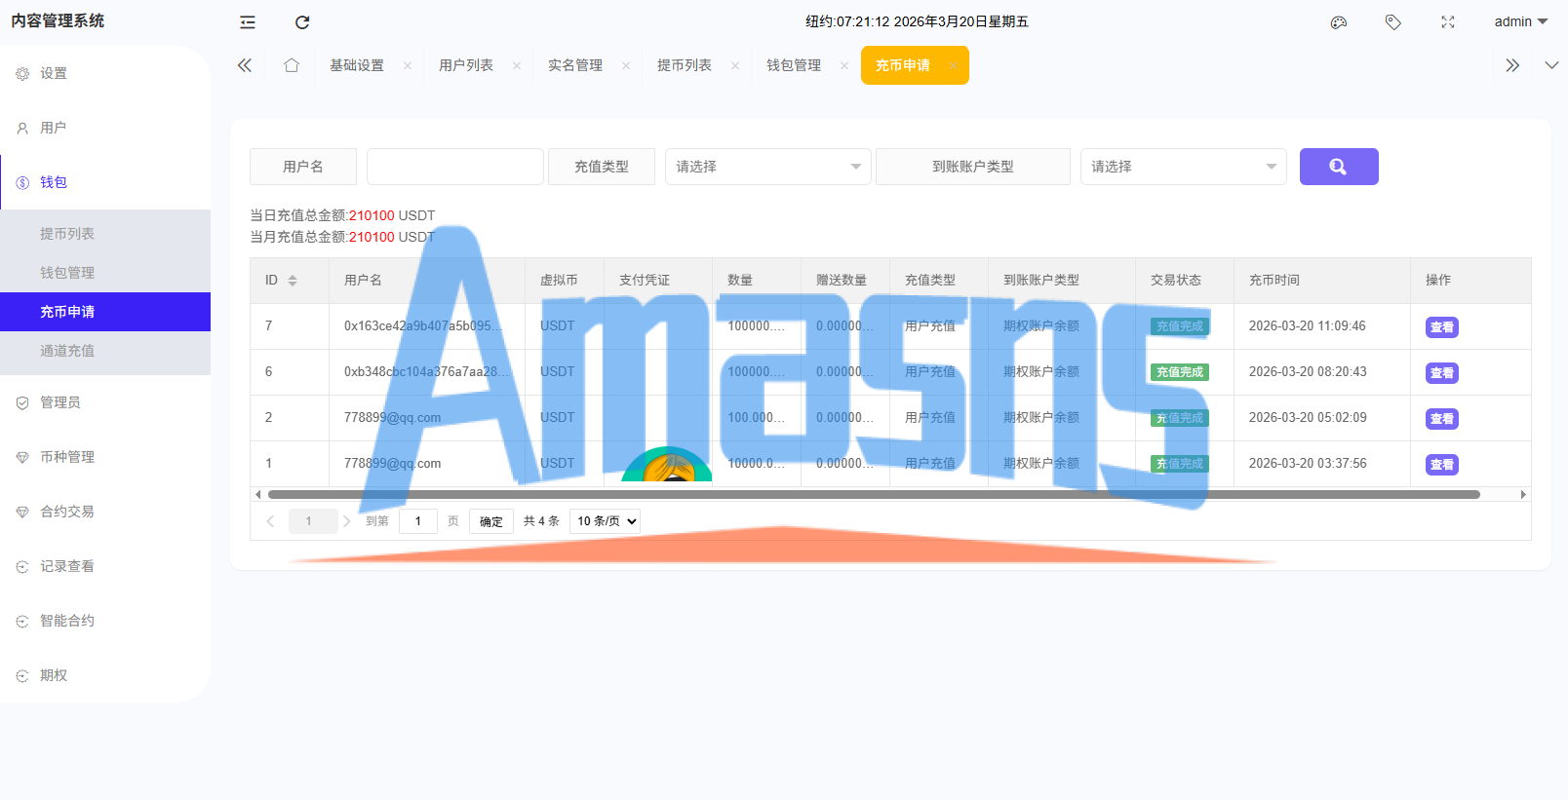The image size is (1568, 800).
Task: Go to home tab icon
Action: pyautogui.click(x=292, y=65)
